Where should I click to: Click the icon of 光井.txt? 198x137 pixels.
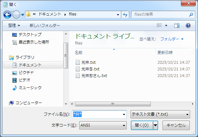(78, 62)
